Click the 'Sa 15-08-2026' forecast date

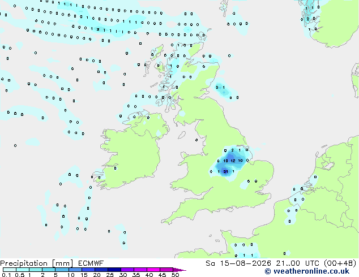238,263
